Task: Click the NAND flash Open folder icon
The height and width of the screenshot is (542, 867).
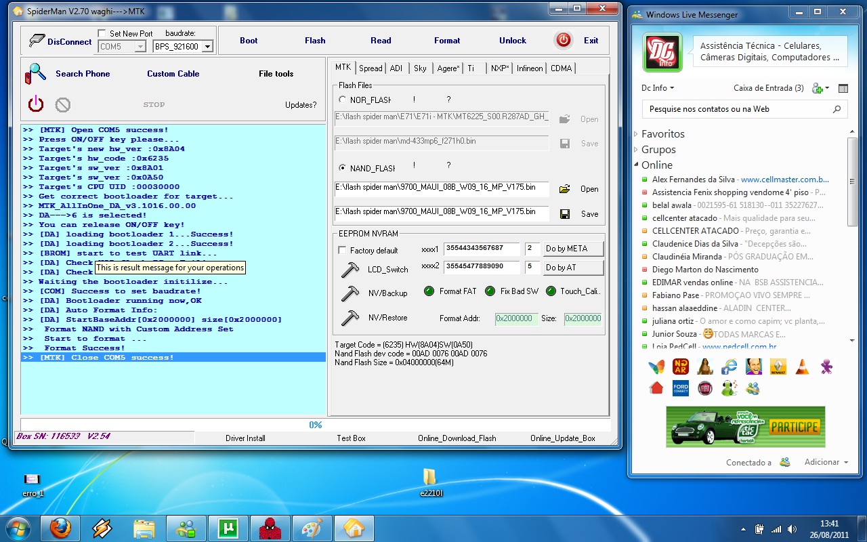Action: pos(564,189)
